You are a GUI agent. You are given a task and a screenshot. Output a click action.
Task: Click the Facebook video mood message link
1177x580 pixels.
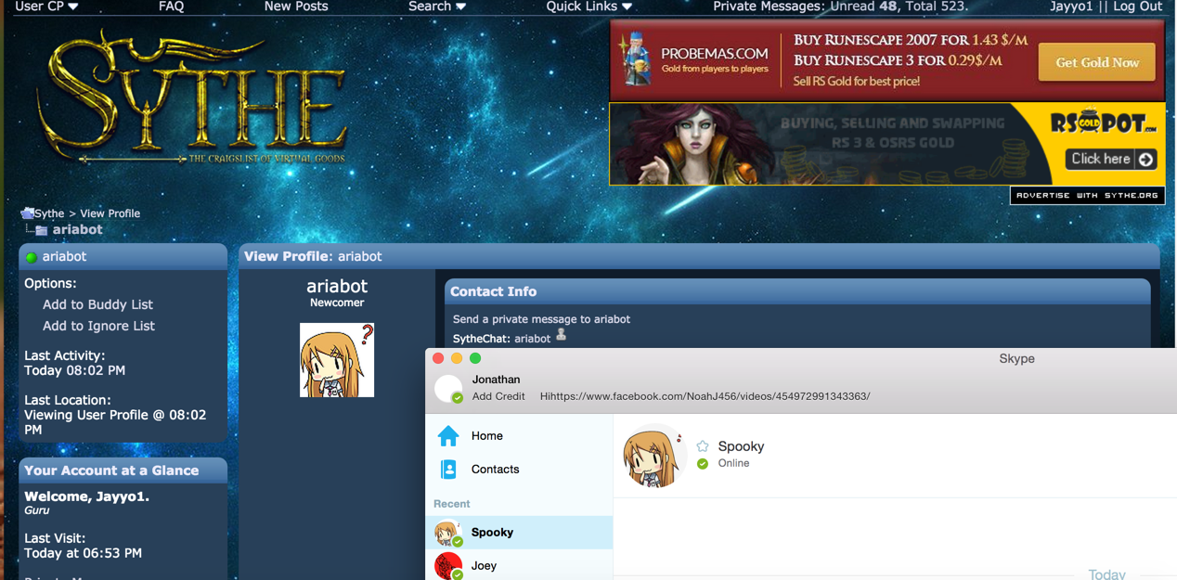[705, 396]
